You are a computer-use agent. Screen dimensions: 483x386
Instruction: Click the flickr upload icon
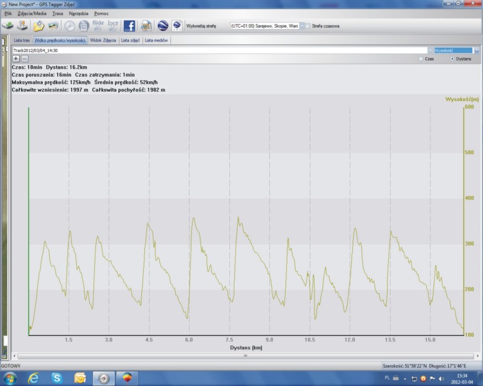98,26
